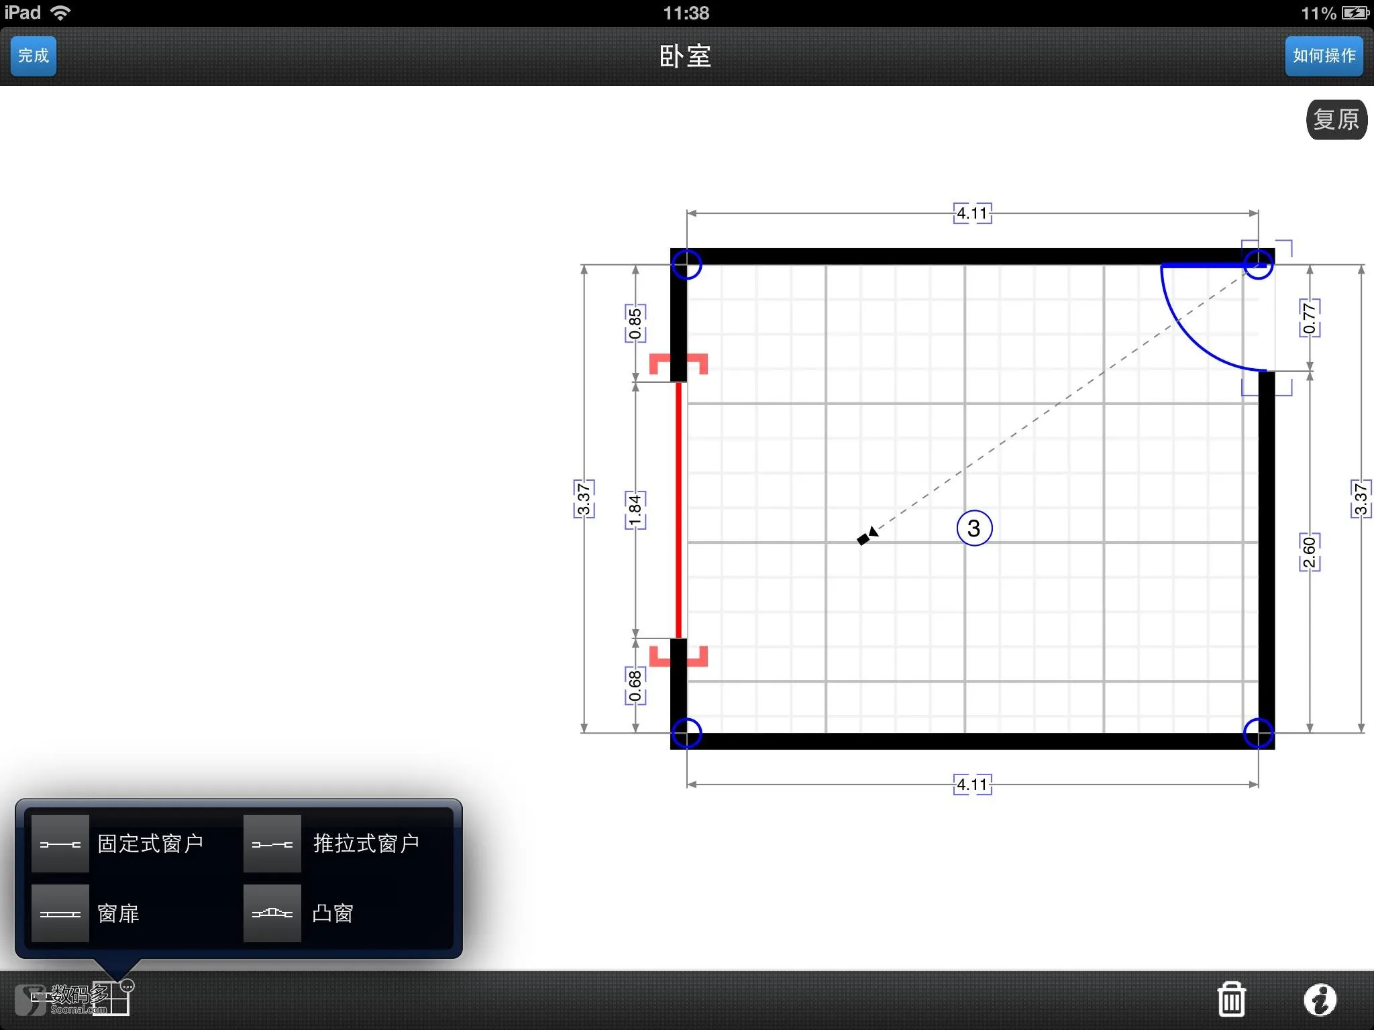Edit the bottom 4.11 width dimension

coord(972,784)
